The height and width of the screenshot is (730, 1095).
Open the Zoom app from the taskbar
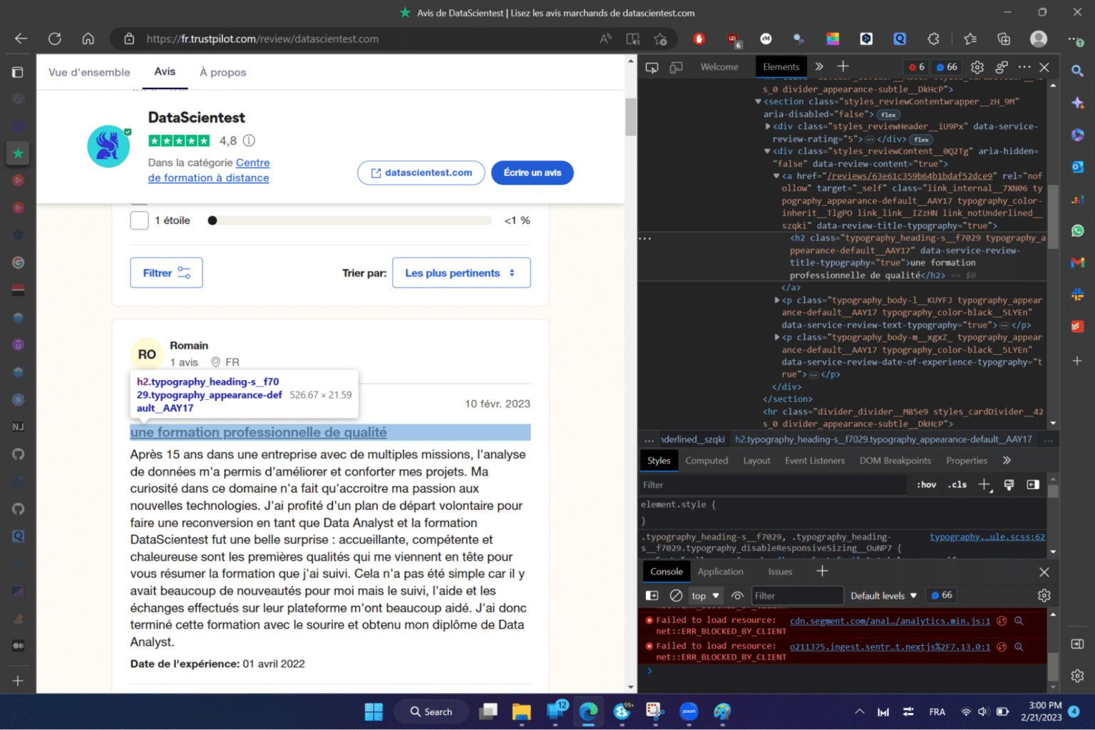[689, 711]
